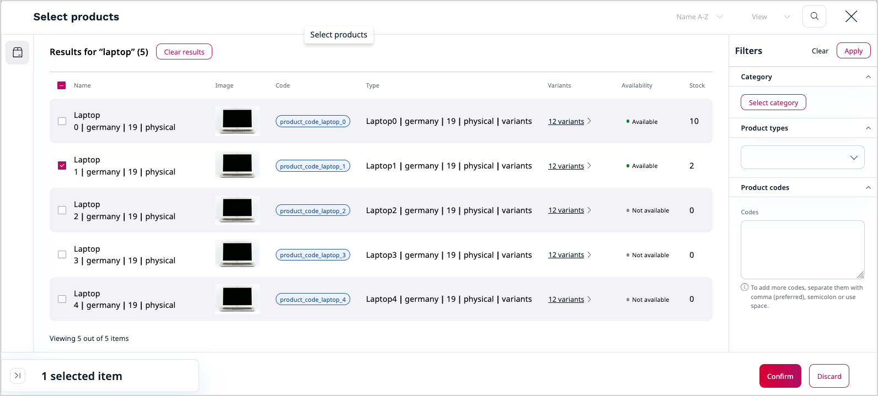Image resolution: width=878 pixels, height=396 pixels.
Task: Collapse the Product codes filter section
Action: (868, 188)
